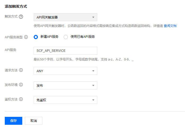Image resolution: width=185 pixels, height=129 pixels.
Task: Click the help icon beside 触发方式
Action: click(21, 17)
